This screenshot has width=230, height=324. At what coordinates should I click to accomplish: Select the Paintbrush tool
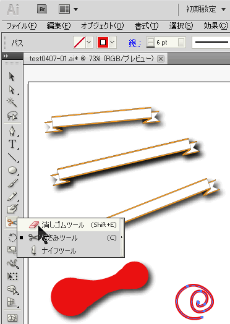click(12, 183)
